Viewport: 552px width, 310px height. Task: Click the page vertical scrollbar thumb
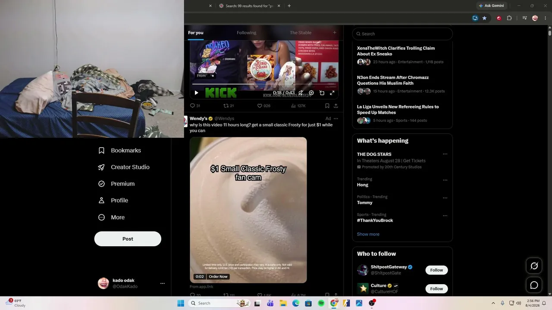(550, 33)
